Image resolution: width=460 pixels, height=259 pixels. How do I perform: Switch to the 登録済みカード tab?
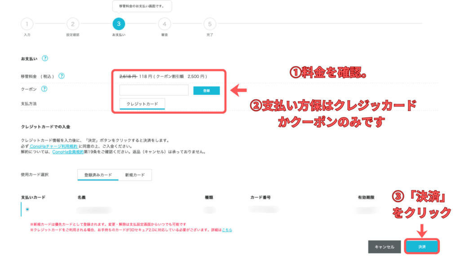pos(98,174)
